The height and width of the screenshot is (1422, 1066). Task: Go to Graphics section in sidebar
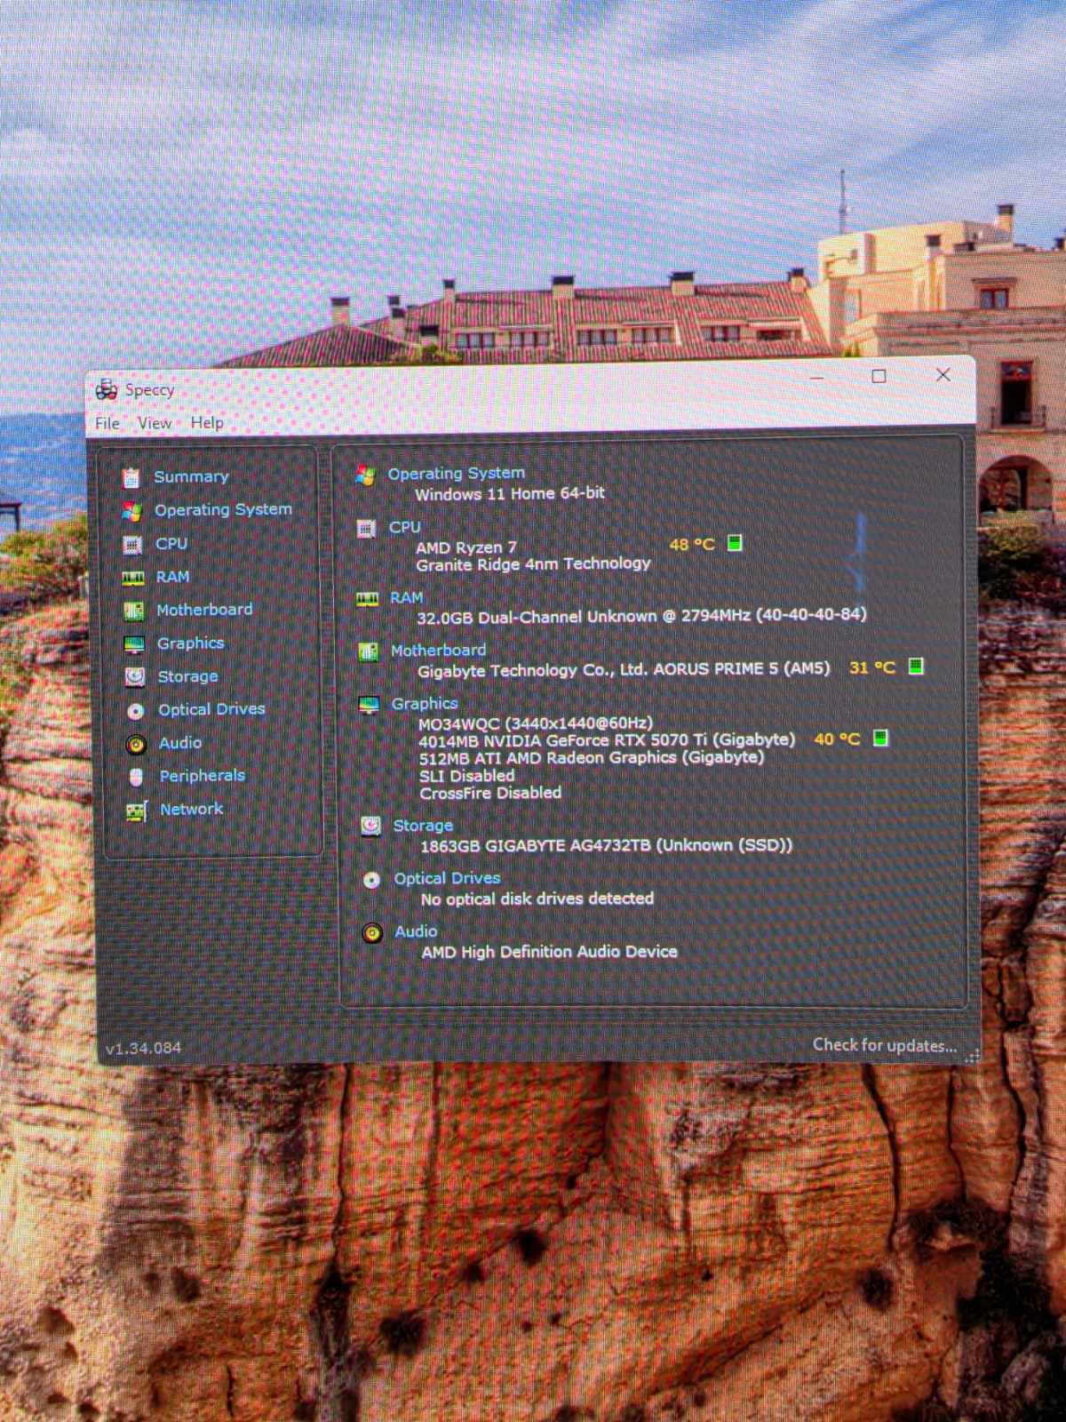[191, 643]
